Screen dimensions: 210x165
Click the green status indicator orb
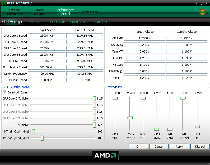202,12
